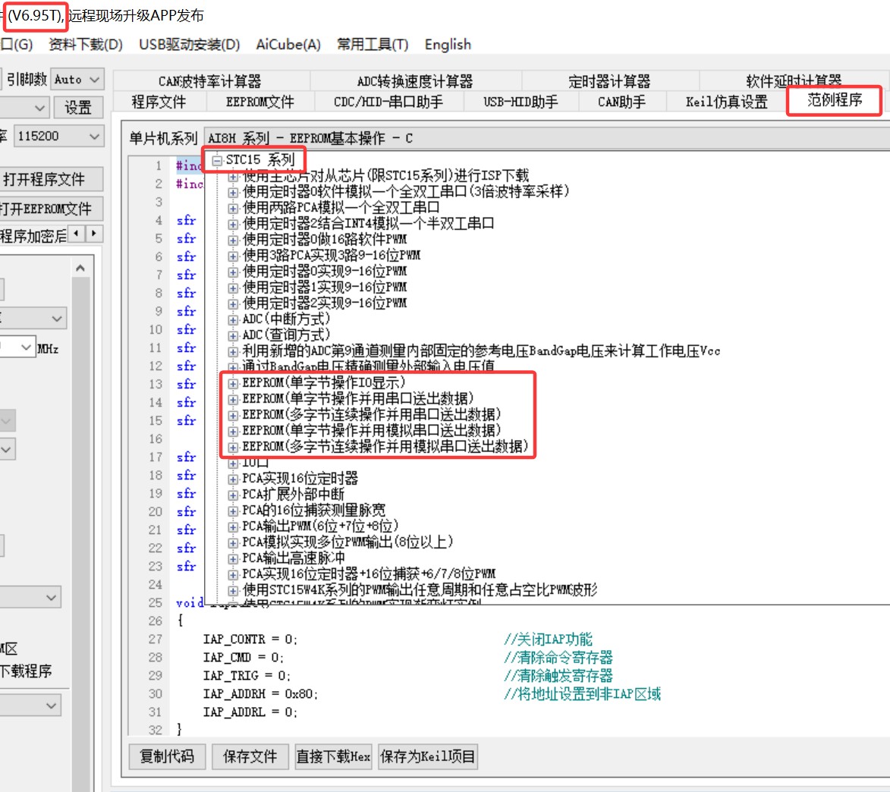Image resolution: width=890 pixels, height=792 pixels.
Task: Expand 使用定时器0做16路软件PWM node
Action: 233,240
